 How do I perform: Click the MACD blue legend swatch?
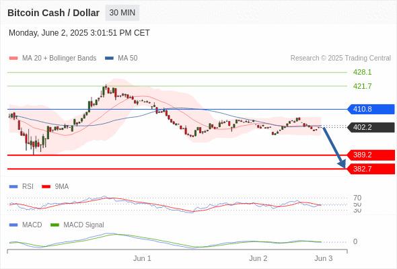click(13, 225)
